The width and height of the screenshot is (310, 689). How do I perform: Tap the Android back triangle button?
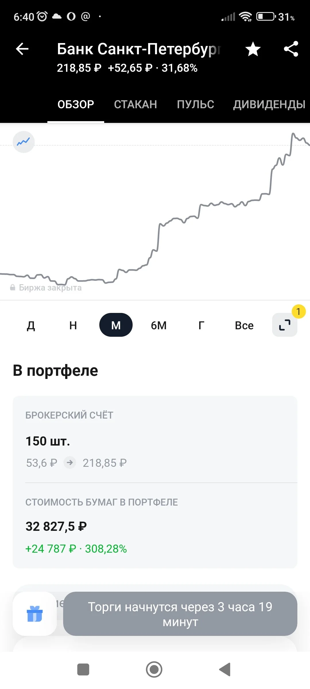coord(225,669)
